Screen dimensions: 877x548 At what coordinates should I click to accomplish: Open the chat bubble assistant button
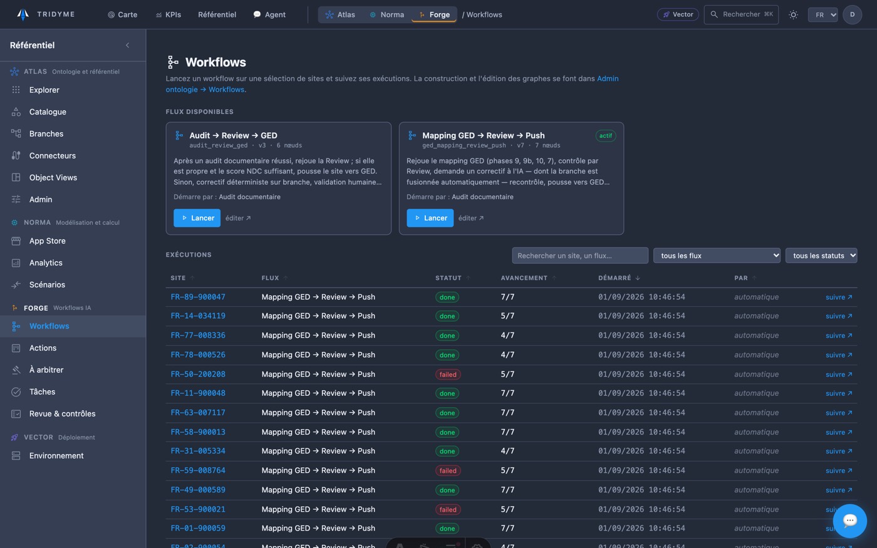849,520
